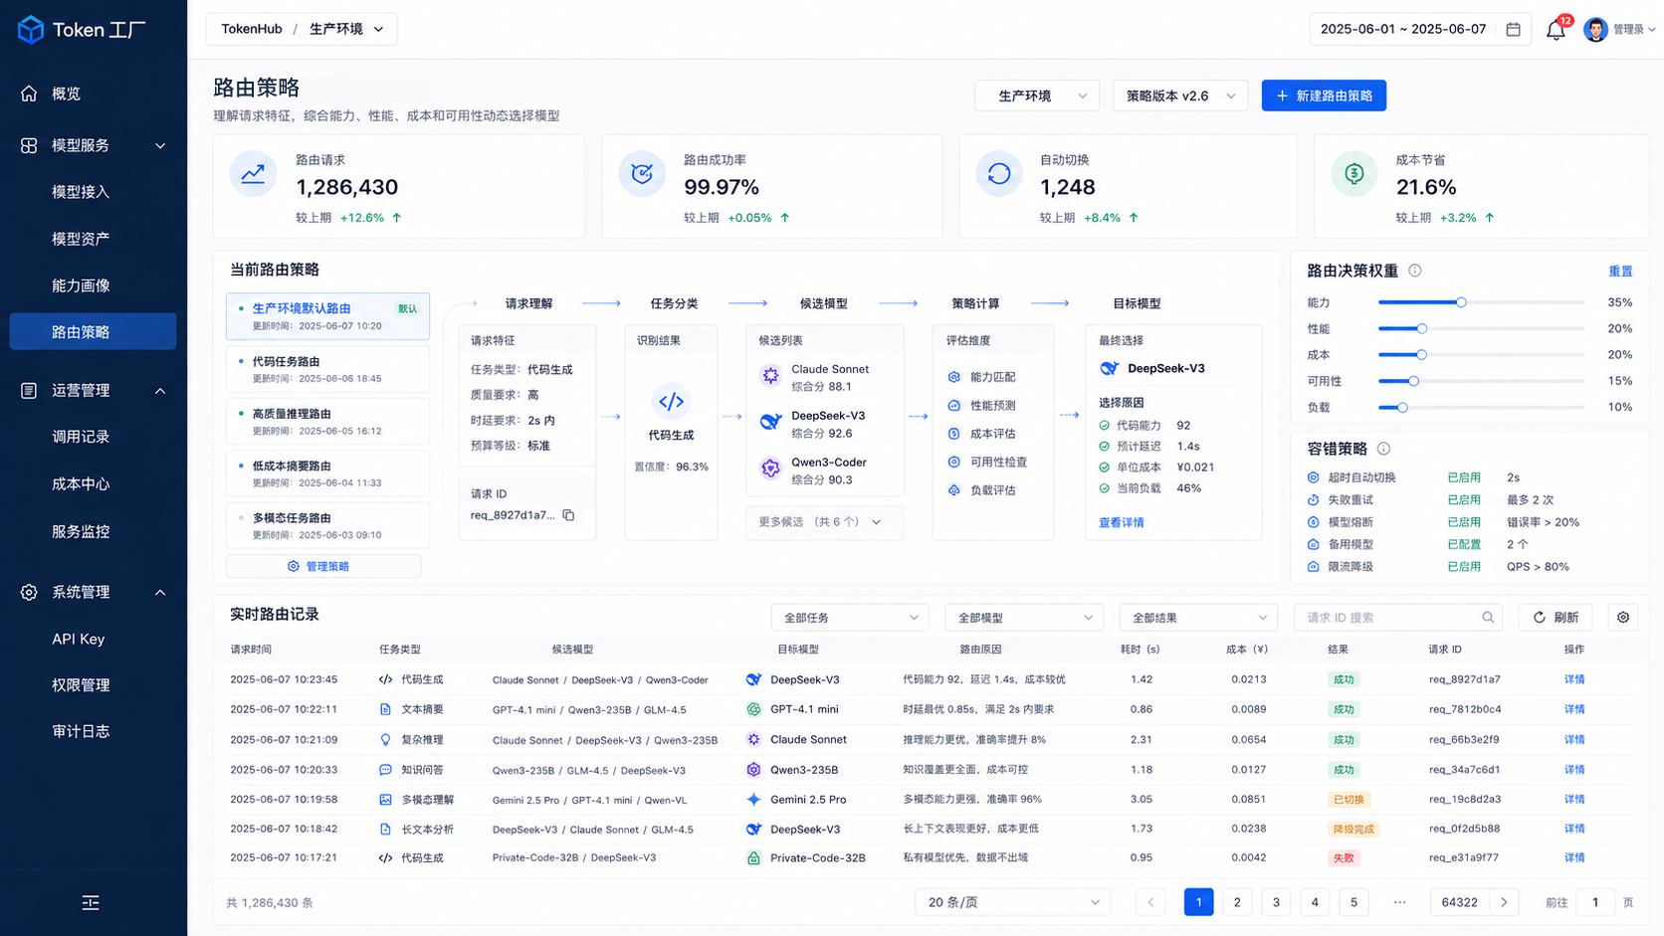Go to 成本中心 in the sidebar
Screen dimensions: 1664x936
coord(81,483)
